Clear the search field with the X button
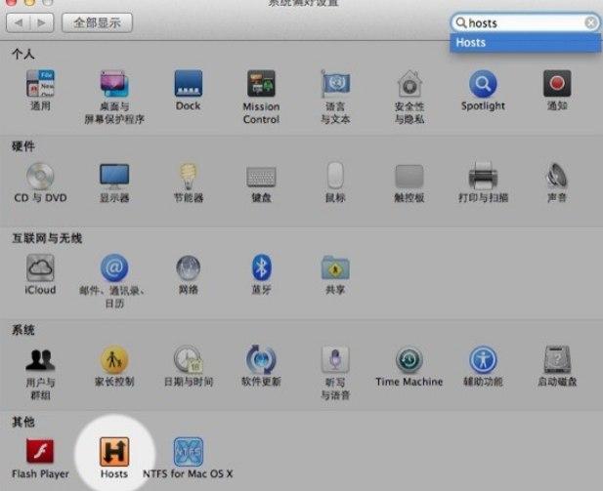 tap(590, 23)
